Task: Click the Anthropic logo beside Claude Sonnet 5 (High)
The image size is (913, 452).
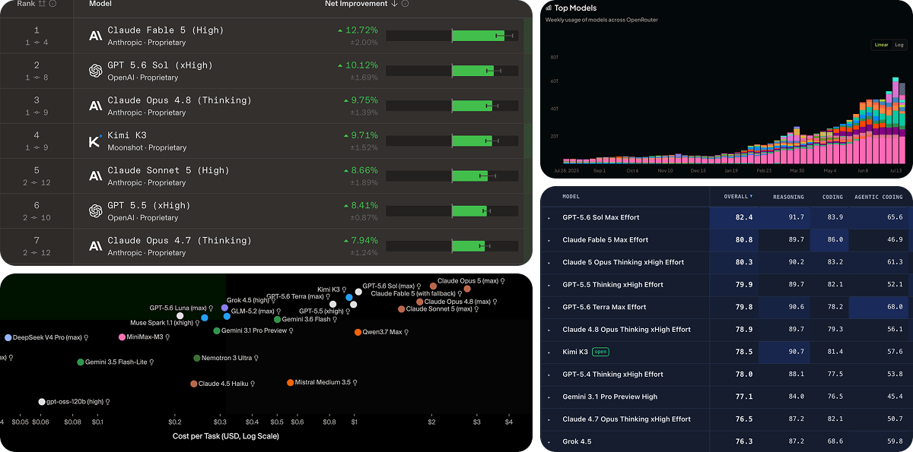Action: [95, 175]
